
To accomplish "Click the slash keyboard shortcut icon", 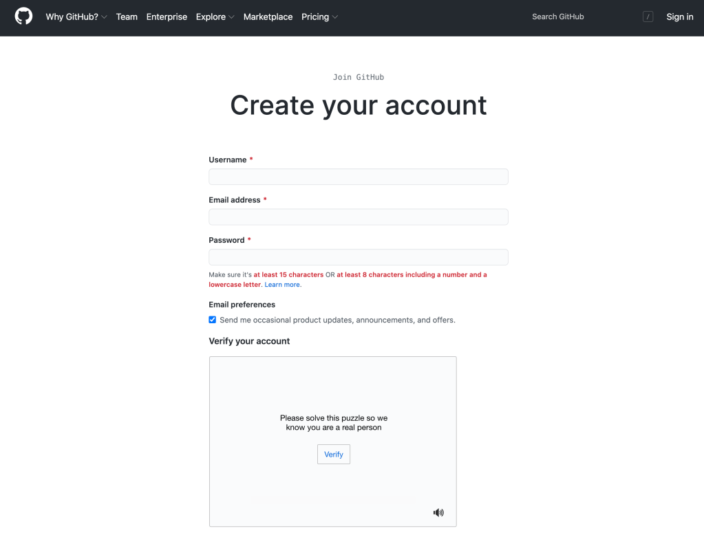I will [648, 17].
